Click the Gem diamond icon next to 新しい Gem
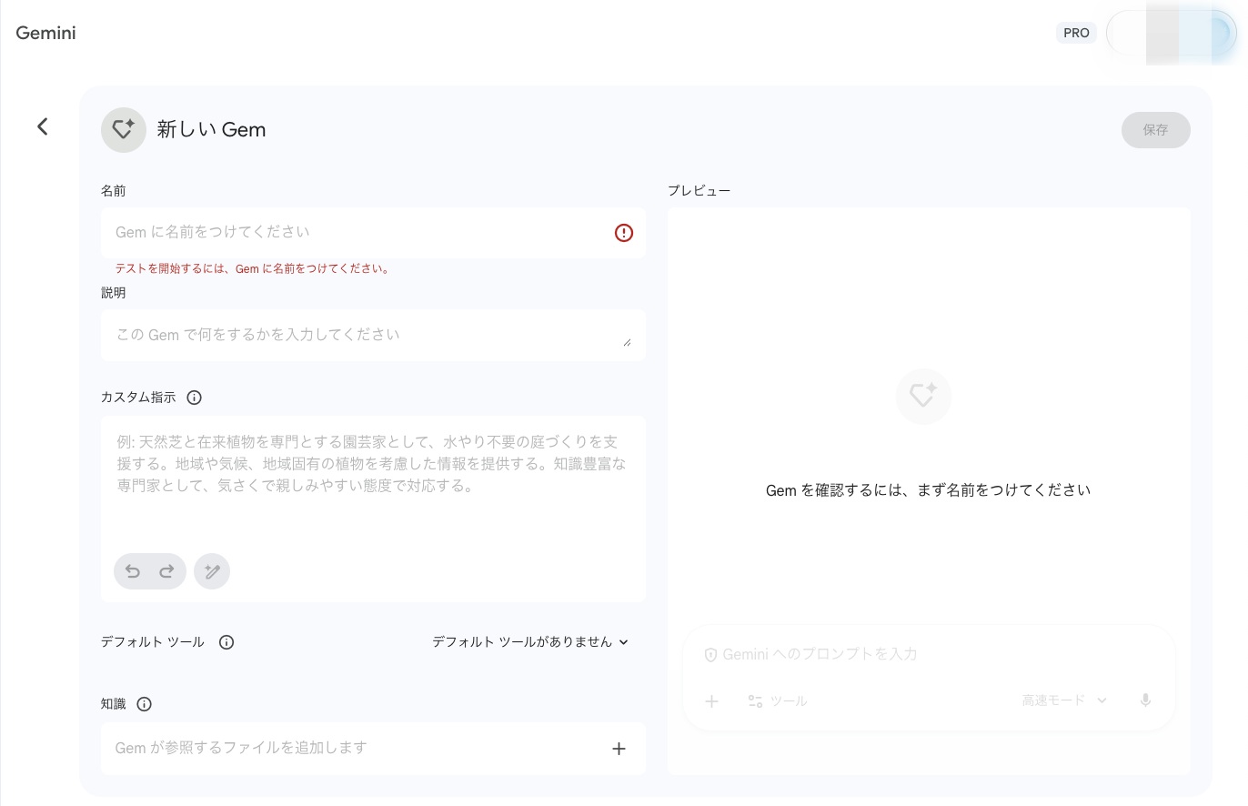The height and width of the screenshot is (806, 1248). click(x=124, y=130)
